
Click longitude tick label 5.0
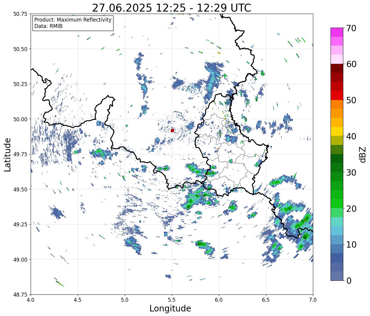125,300
